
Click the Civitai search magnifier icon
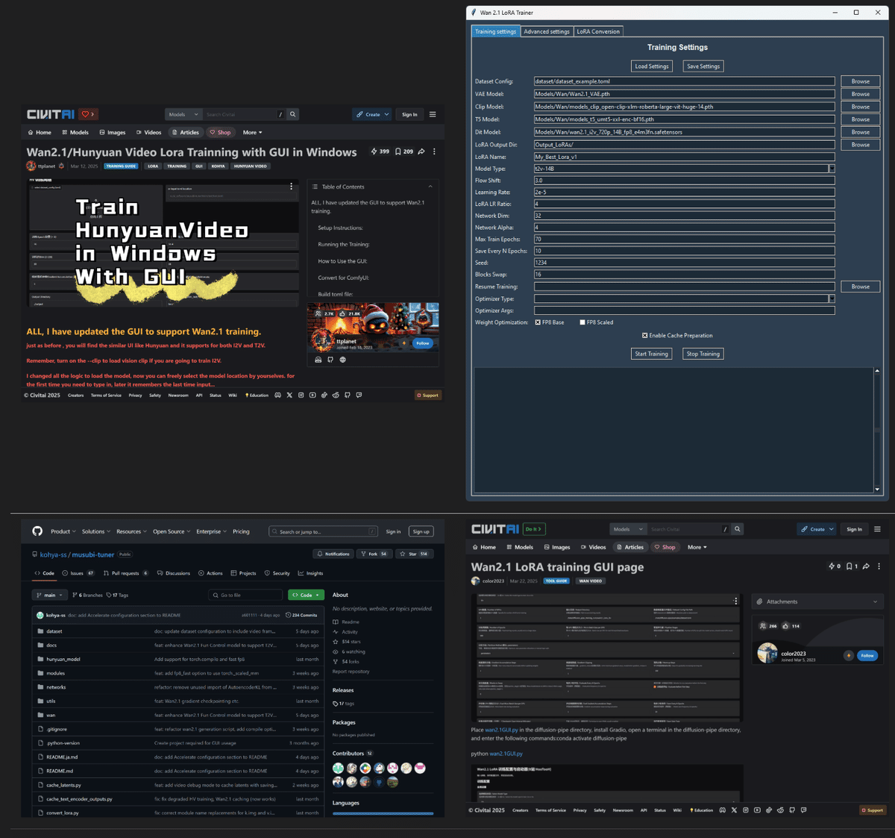click(737, 528)
